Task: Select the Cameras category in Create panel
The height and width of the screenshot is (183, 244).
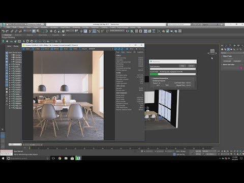Action: (x=231, y=49)
